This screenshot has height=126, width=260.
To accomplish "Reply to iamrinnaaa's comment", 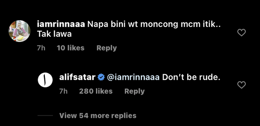I will pyautogui.click(x=107, y=48).
